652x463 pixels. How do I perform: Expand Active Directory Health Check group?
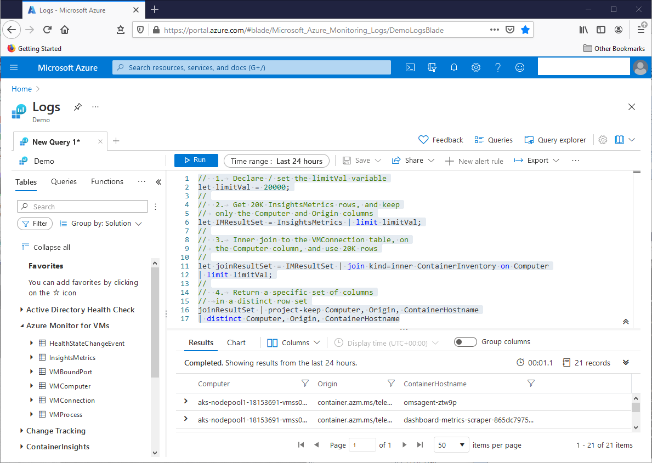pyautogui.click(x=21, y=310)
